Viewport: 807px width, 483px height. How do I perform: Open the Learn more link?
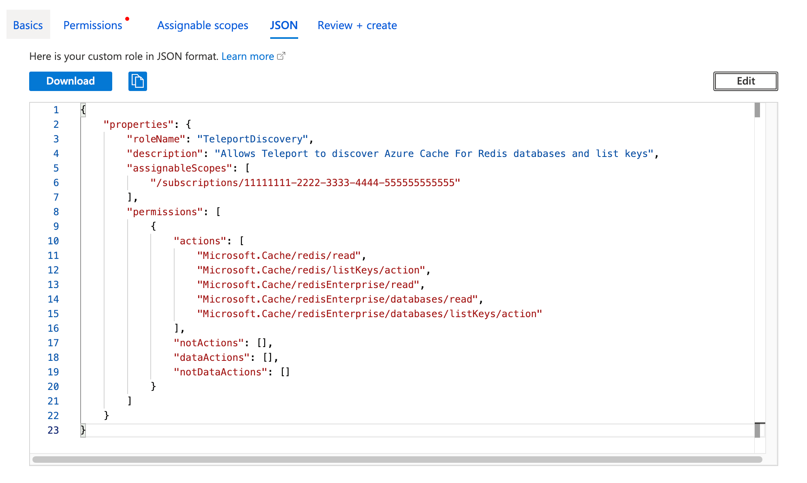(x=247, y=56)
